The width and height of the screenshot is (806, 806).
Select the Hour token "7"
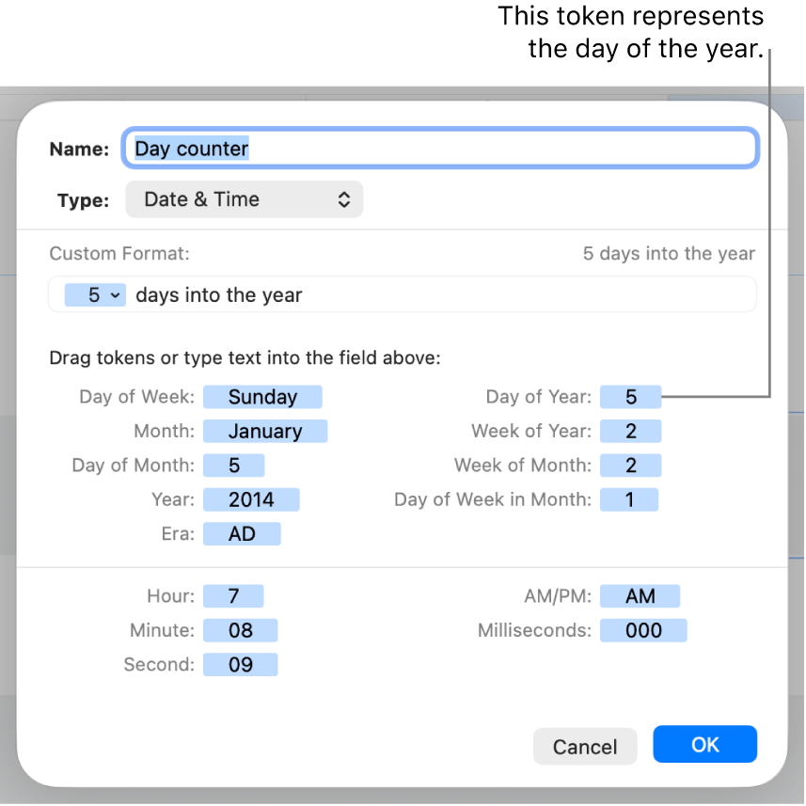(x=233, y=595)
